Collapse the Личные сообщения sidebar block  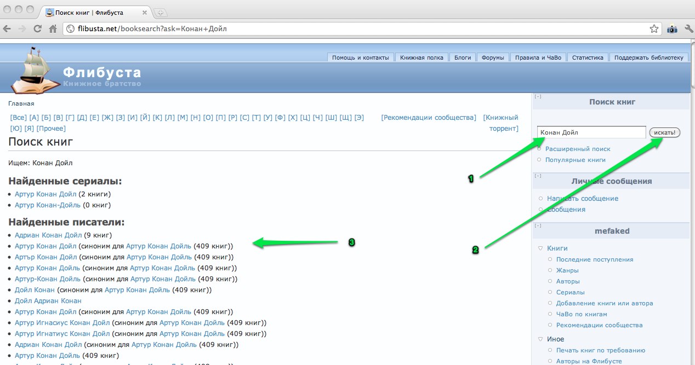tap(538, 176)
